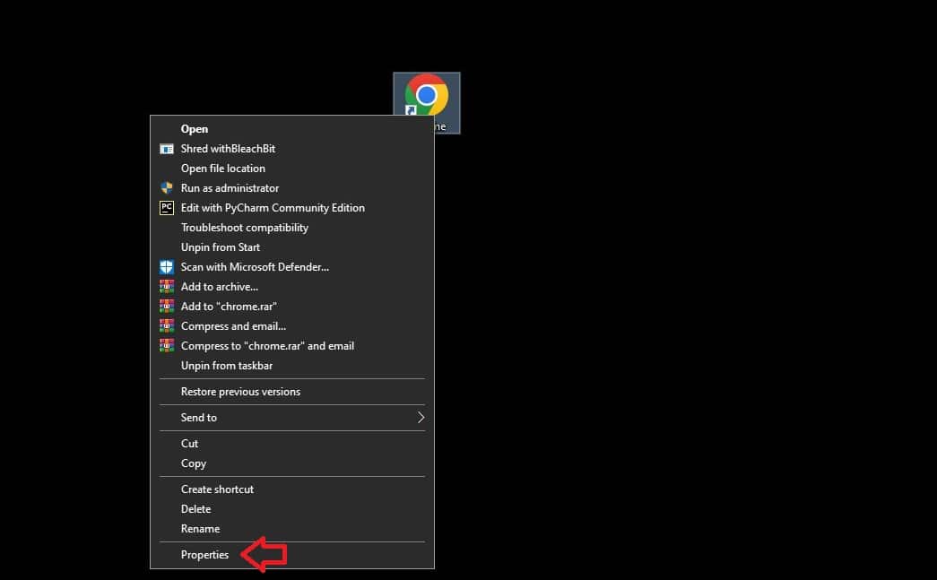Select Rename from the menu
The image size is (937, 580).
200,529
